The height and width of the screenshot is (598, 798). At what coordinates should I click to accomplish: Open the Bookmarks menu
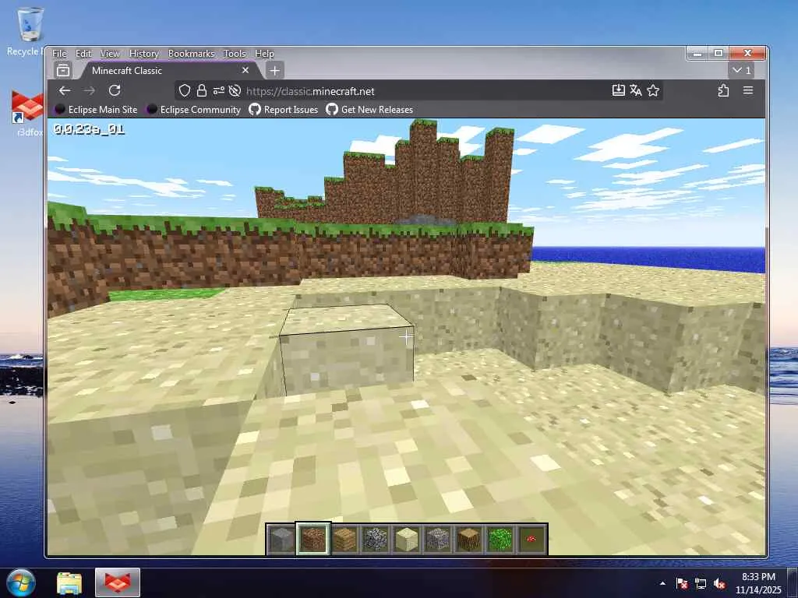pos(192,54)
